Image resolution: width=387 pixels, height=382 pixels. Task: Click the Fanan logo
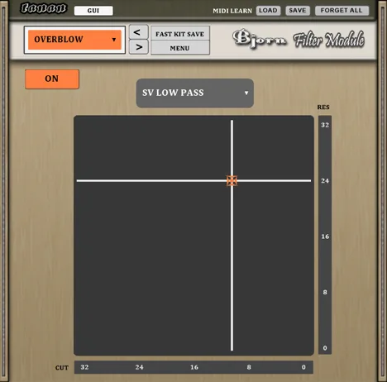pos(44,8)
